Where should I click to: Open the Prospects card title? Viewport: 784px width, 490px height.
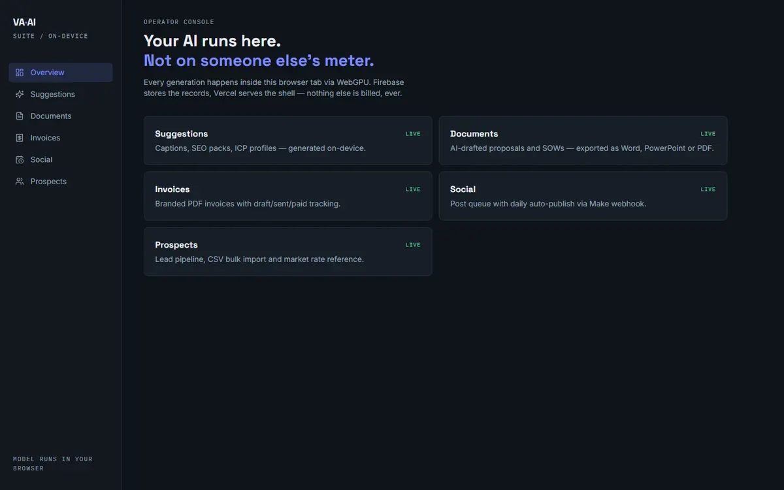coord(176,245)
